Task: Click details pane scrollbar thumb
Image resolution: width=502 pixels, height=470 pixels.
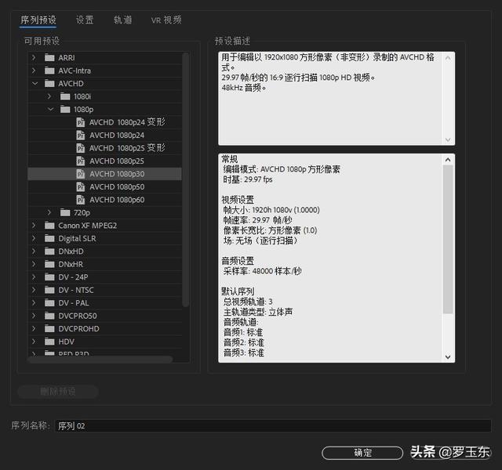Action: tap(448, 239)
